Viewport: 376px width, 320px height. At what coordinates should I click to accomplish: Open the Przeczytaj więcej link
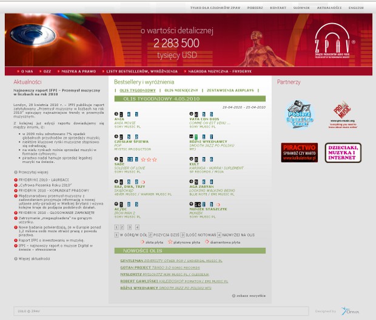point(33,172)
